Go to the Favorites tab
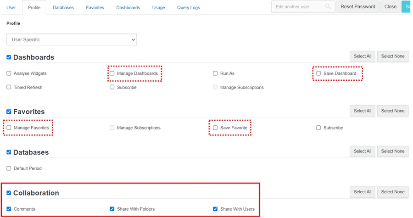The height and width of the screenshot is (218, 413). pos(95,8)
